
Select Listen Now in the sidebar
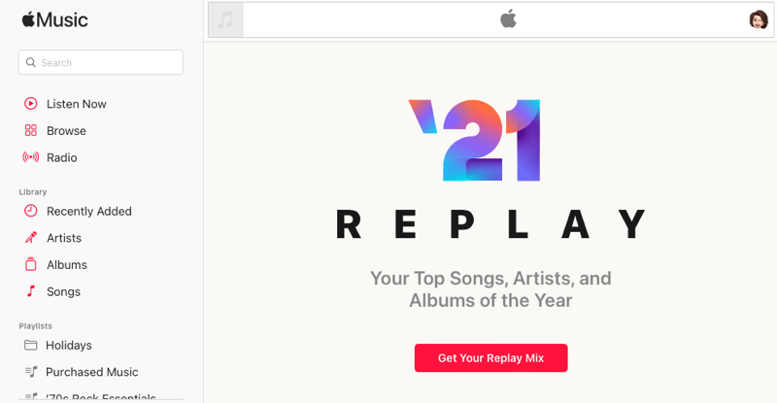coord(77,104)
